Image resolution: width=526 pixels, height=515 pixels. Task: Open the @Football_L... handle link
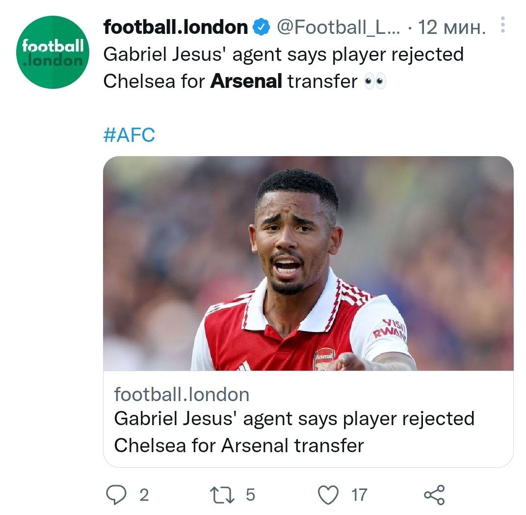(338, 27)
